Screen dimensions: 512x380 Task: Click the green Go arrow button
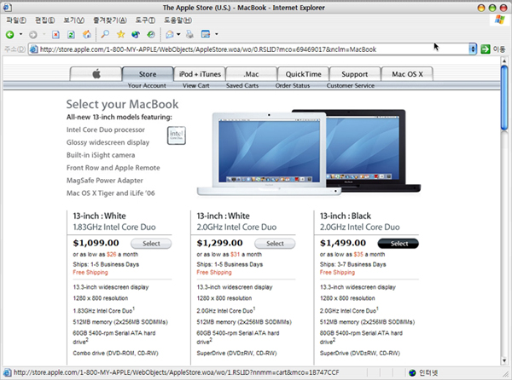tap(486, 49)
